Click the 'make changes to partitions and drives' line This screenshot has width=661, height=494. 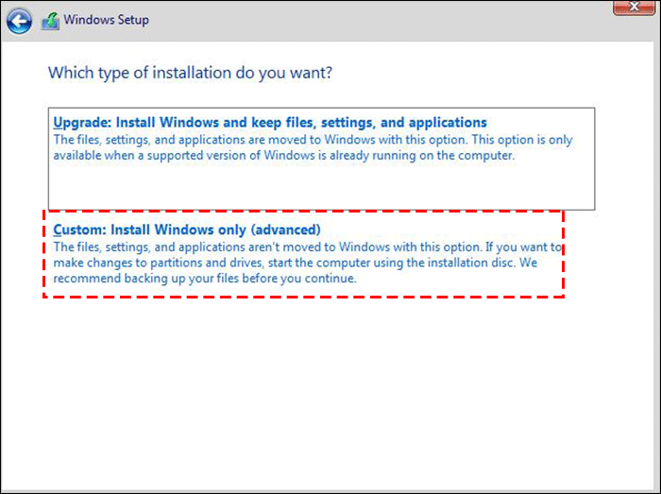click(x=295, y=263)
